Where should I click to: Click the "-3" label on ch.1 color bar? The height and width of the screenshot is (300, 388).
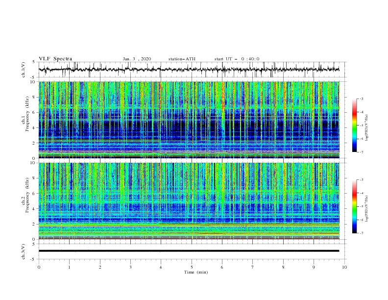click(362, 99)
